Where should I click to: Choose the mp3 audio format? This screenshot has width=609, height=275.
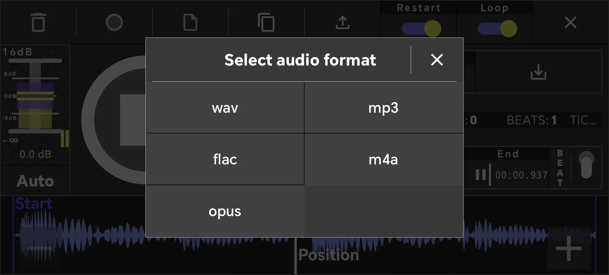coord(384,107)
